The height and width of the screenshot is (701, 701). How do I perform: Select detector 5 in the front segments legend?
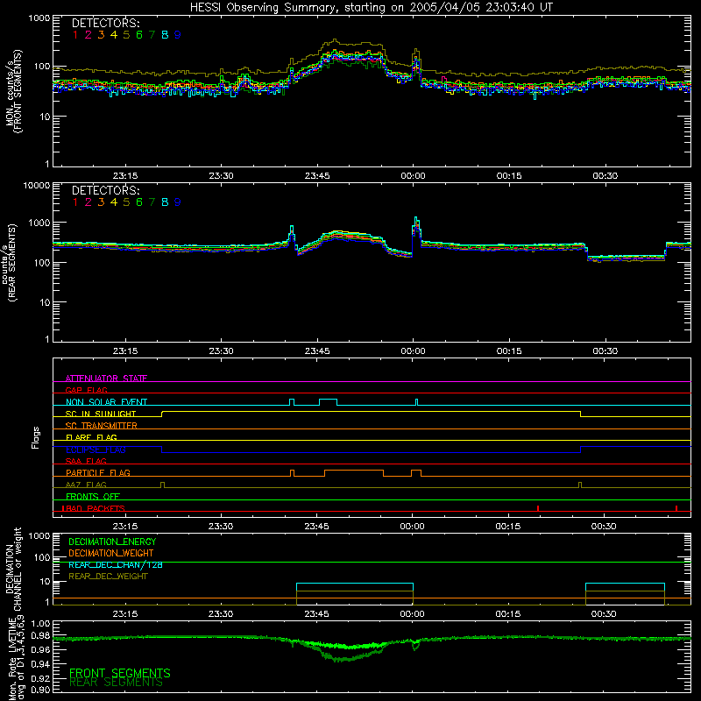click(x=126, y=35)
